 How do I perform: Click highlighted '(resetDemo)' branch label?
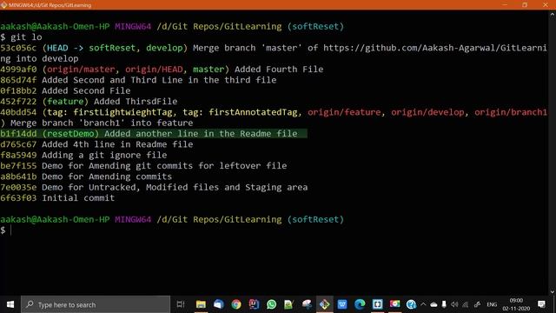(70, 133)
